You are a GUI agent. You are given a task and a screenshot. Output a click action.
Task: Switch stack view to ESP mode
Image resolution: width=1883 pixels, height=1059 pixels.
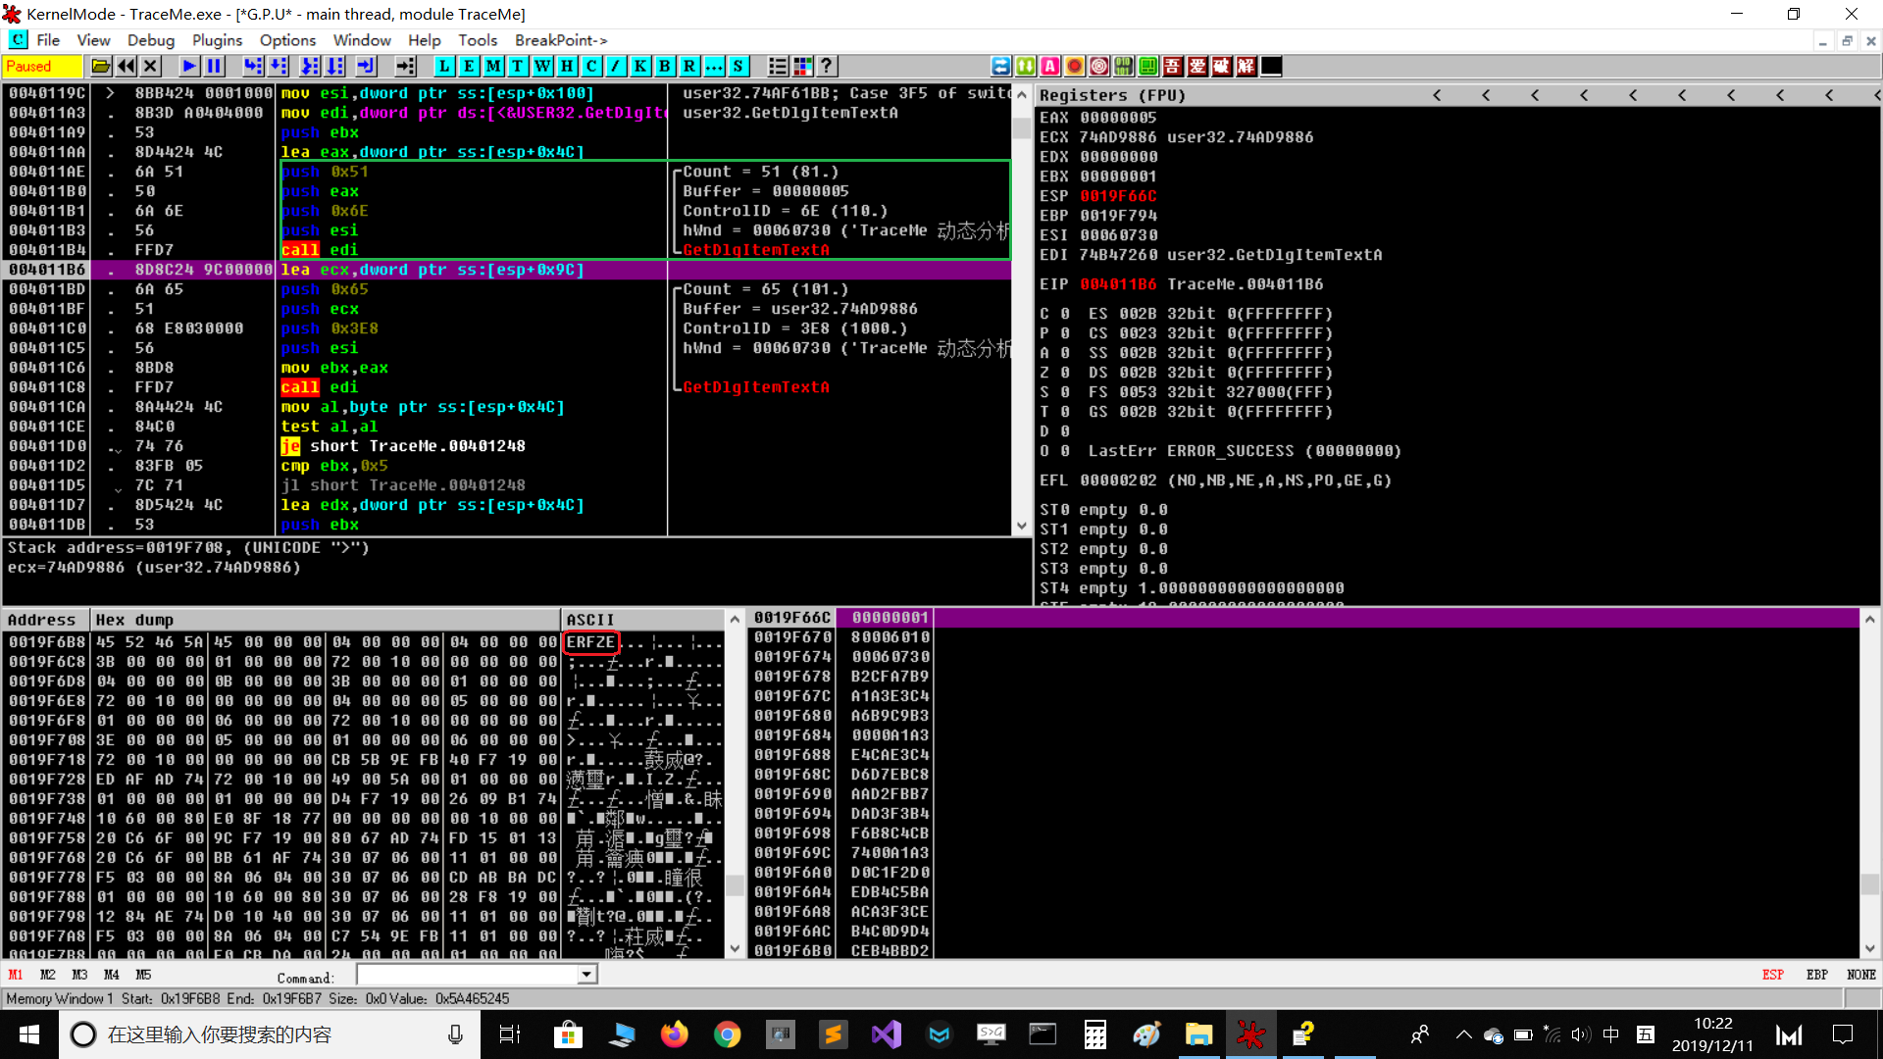point(1772,975)
